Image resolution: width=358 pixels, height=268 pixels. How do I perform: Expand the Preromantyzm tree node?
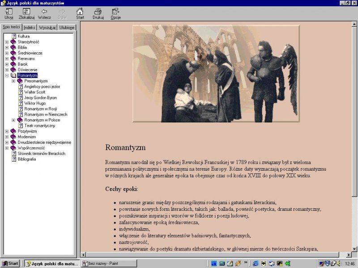click(13, 81)
